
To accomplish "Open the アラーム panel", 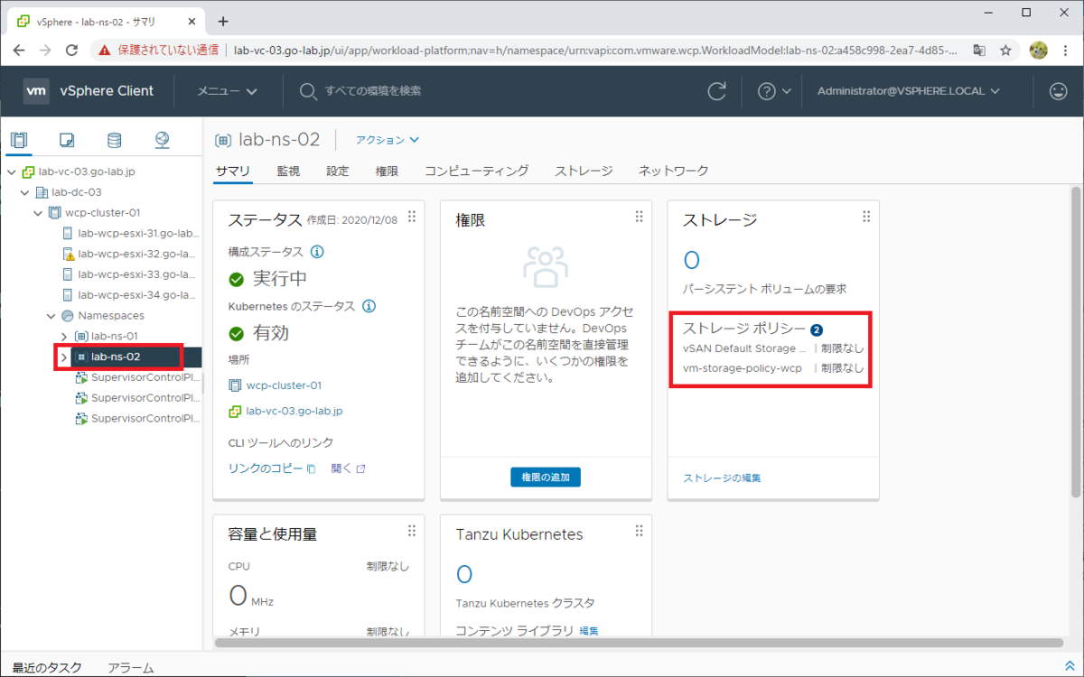I will (130, 668).
